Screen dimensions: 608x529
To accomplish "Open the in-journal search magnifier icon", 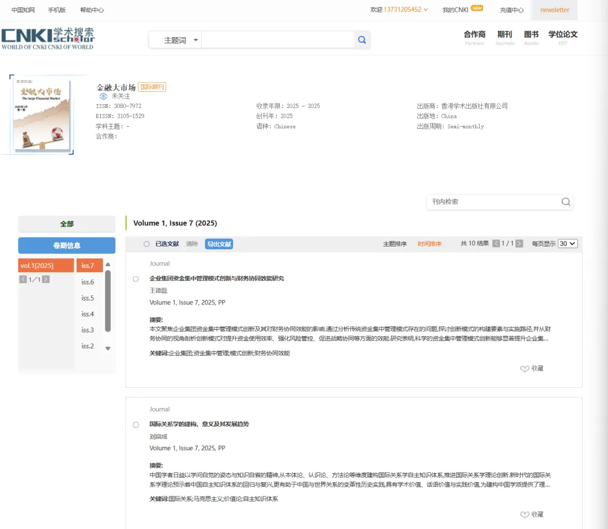I will [565, 201].
